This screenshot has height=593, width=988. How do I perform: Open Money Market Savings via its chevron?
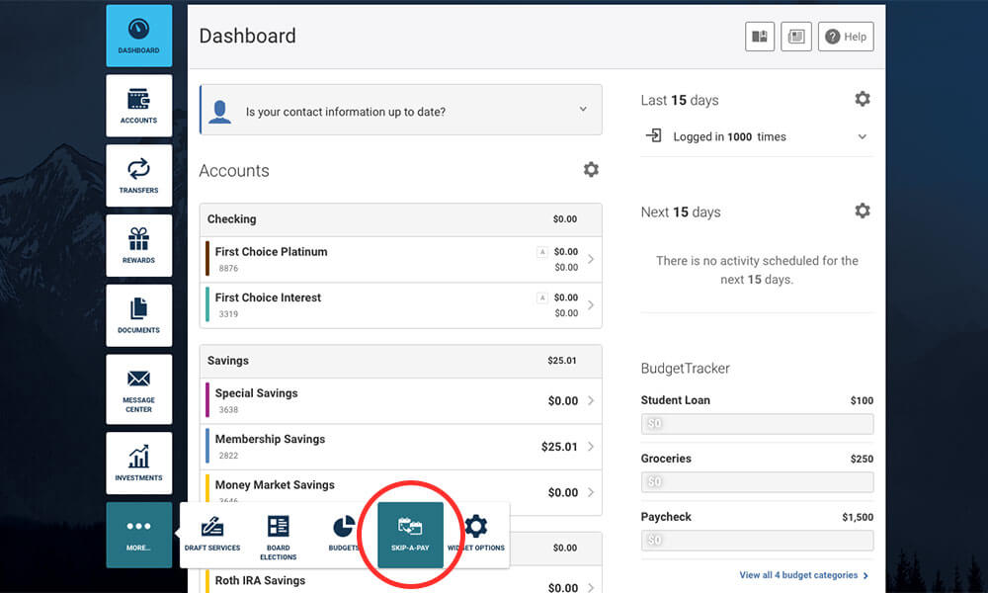591,492
